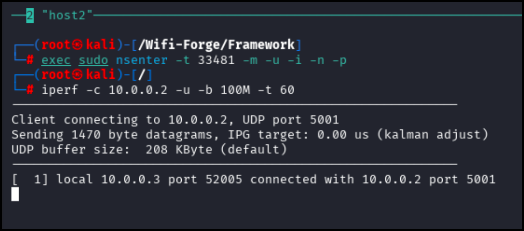524x231 pixels.
Task: Click the tmux window number 2 indicator
Action: click(x=30, y=16)
